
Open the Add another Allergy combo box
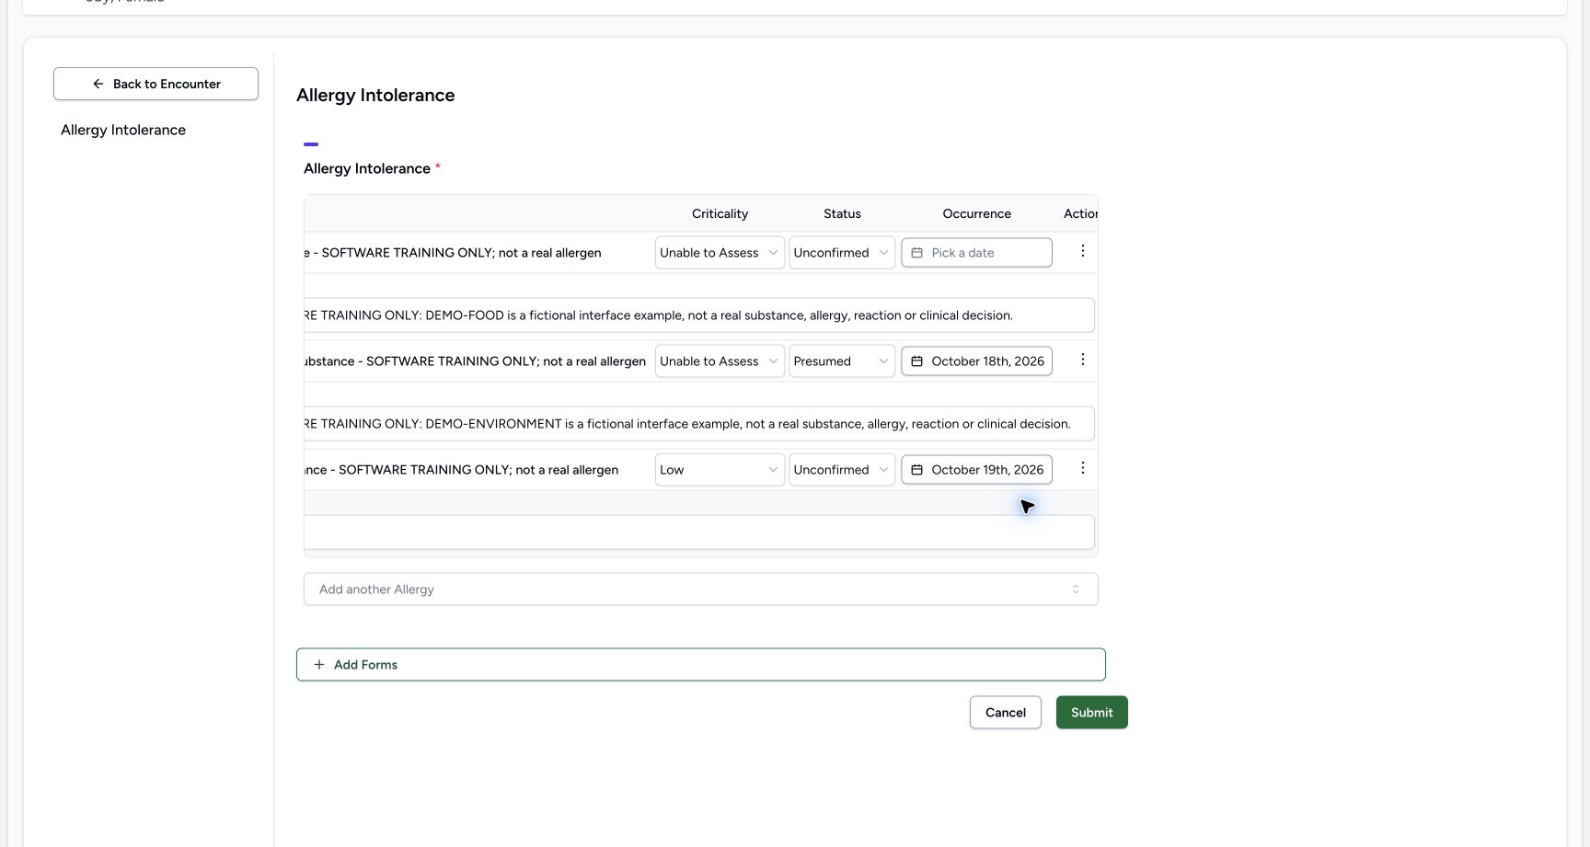coord(701,589)
